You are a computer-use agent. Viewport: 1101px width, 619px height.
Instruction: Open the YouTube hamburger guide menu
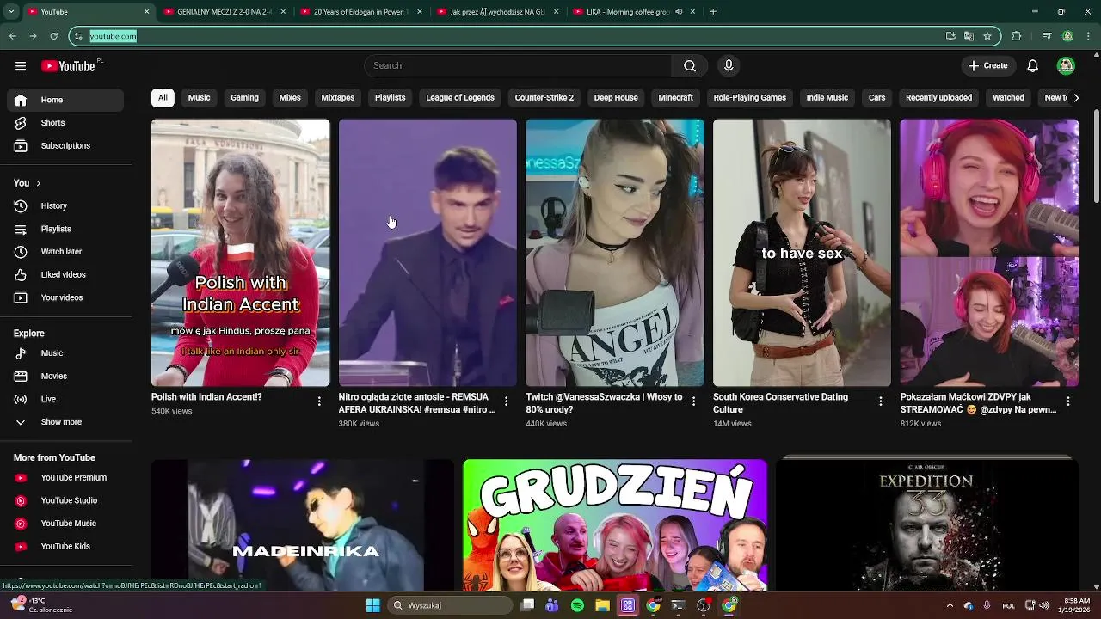[x=21, y=66]
